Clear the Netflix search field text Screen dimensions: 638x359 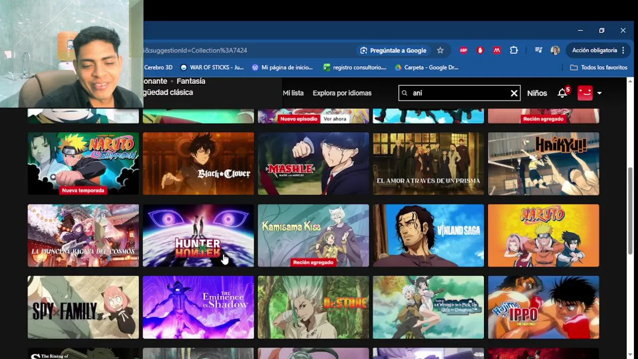tap(514, 93)
